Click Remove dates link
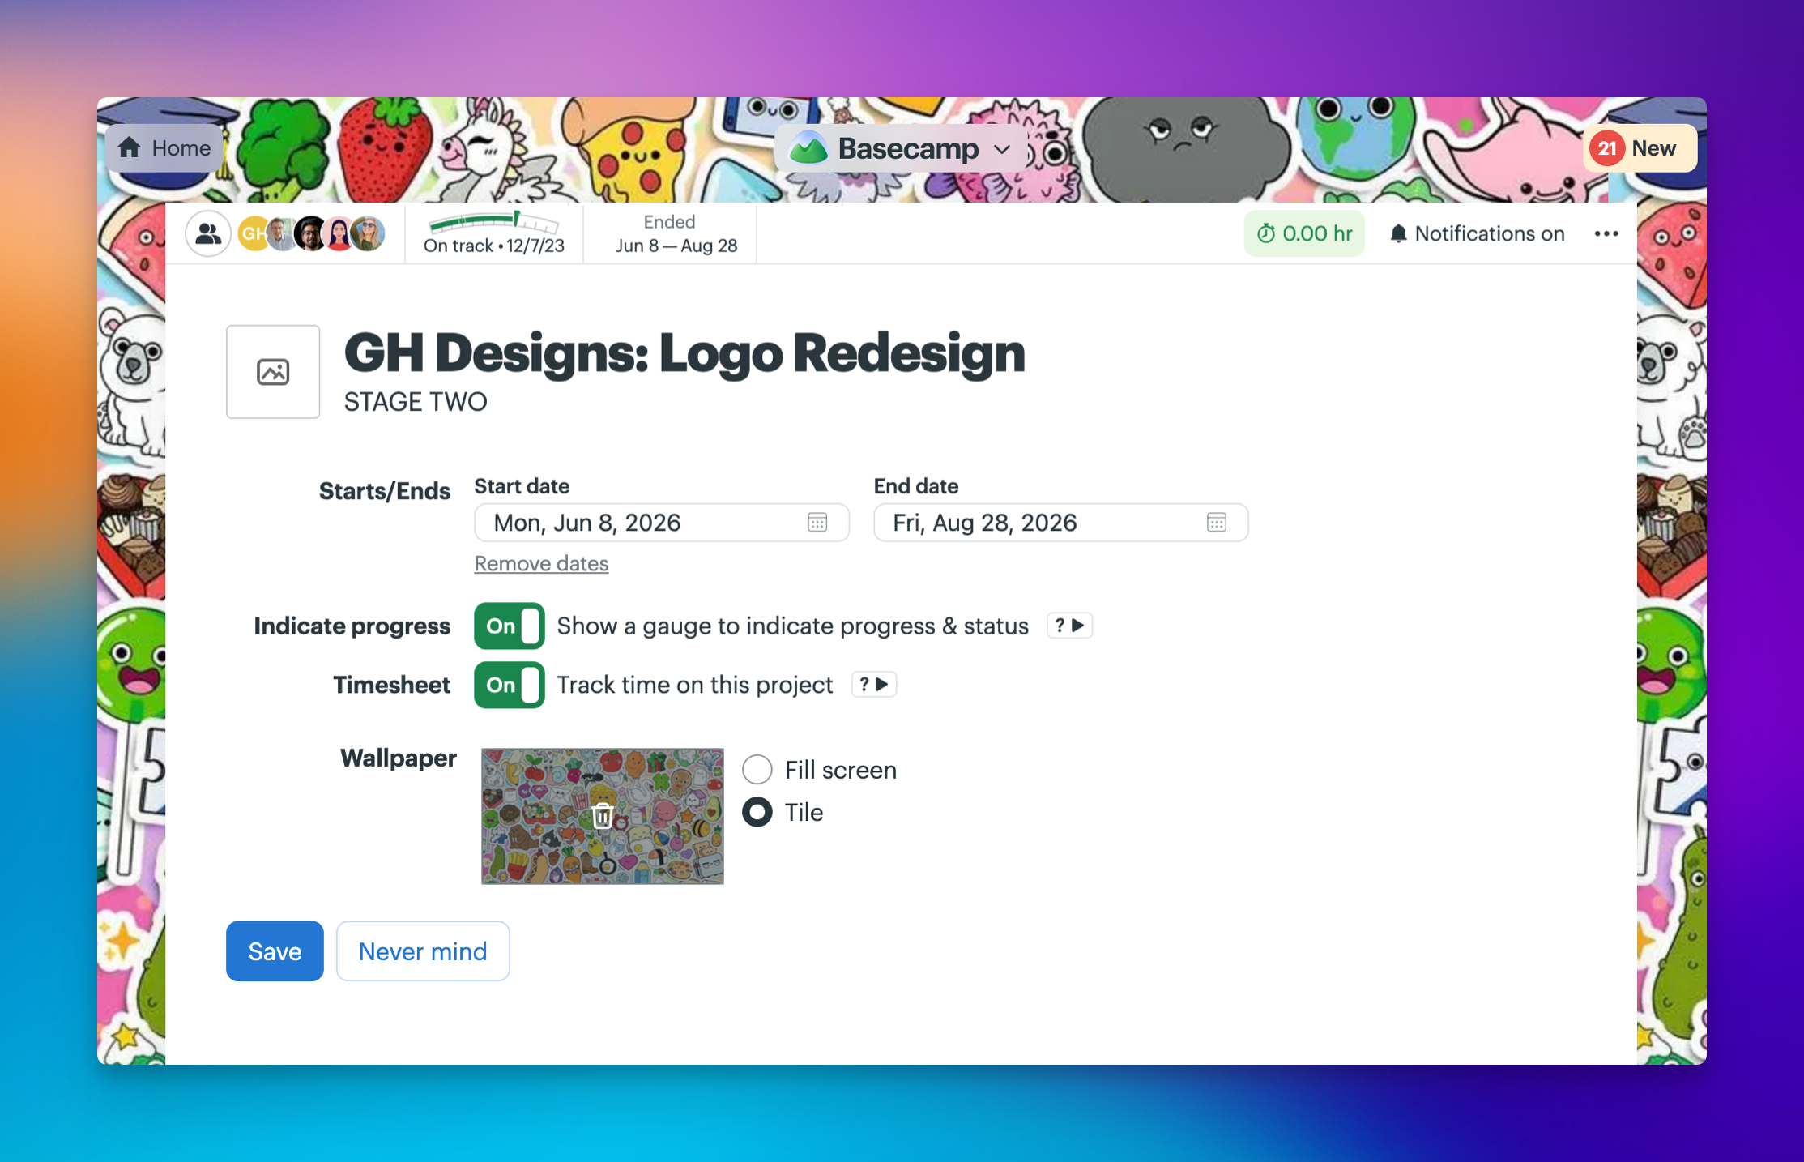The width and height of the screenshot is (1804, 1162). click(x=541, y=563)
